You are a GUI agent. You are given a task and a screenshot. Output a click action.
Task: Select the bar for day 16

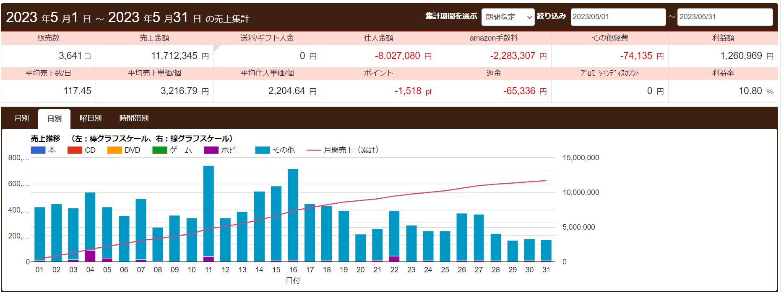[293, 213]
